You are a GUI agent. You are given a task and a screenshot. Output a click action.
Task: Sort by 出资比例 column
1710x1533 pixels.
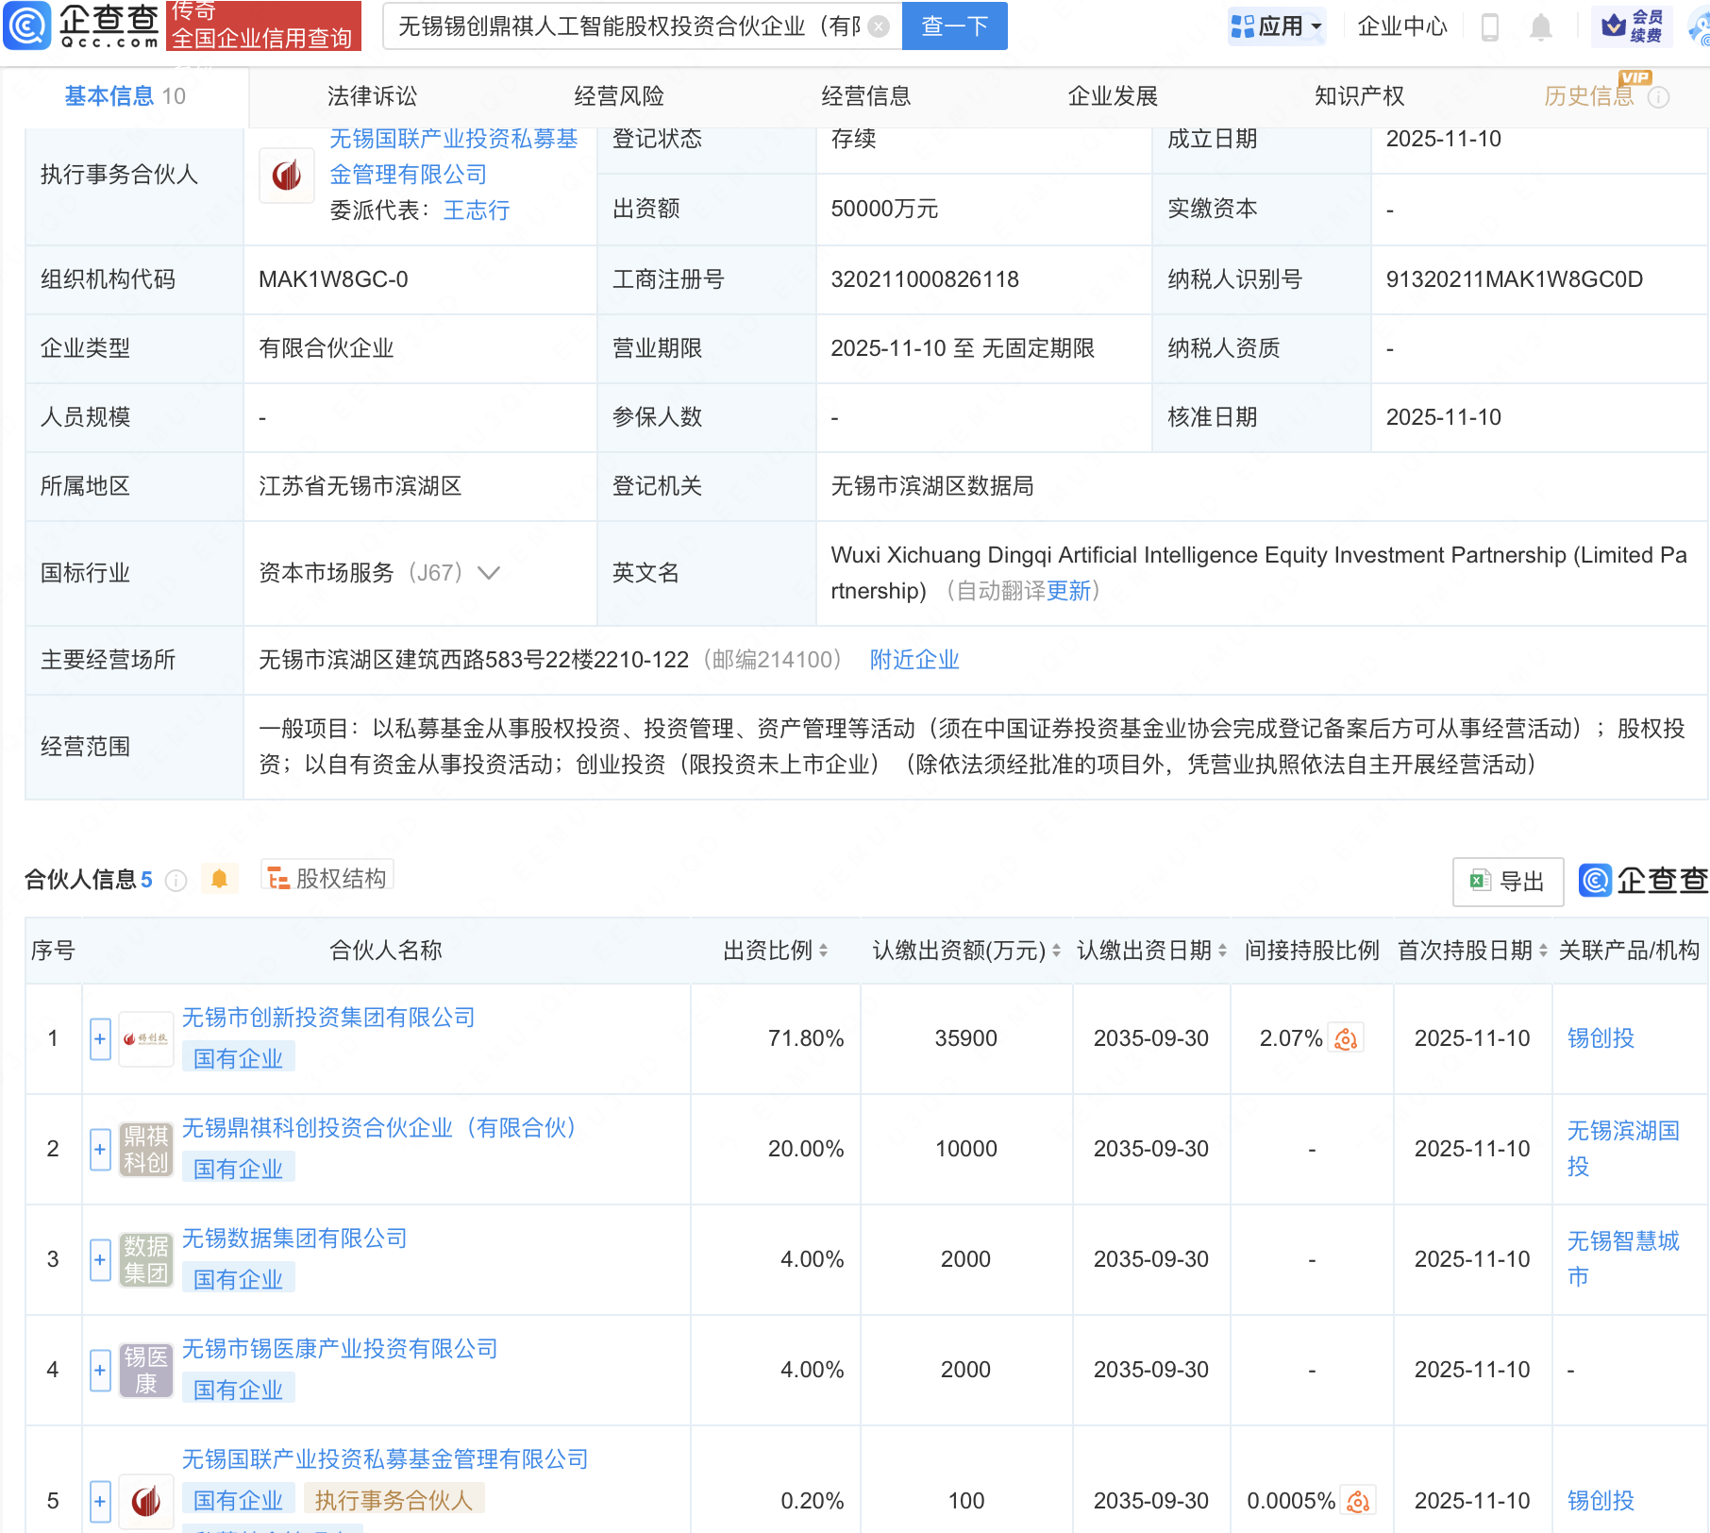[x=823, y=951]
